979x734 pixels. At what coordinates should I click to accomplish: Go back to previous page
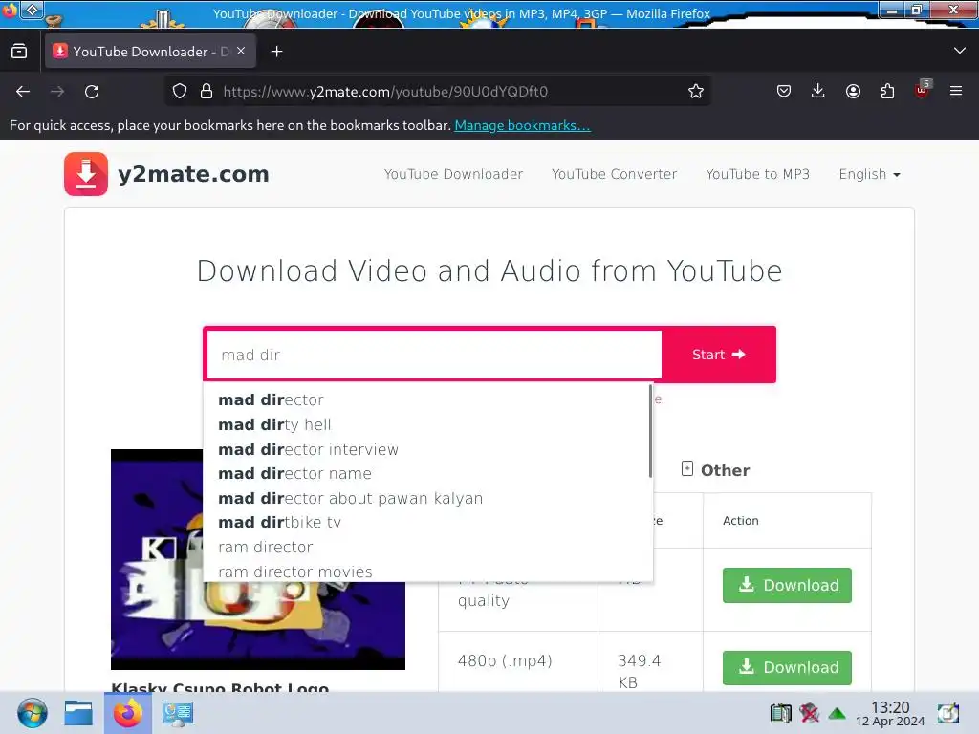click(23, 92)
